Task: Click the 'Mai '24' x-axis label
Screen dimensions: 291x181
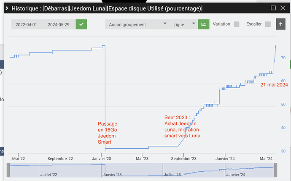Action: (x=266, y=159)
